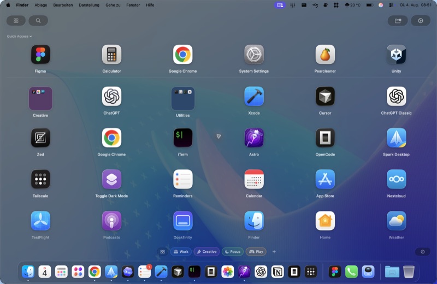Open Nextcloud
The image size is (437, 284).
pyautogui.click(x=397, y=179)
